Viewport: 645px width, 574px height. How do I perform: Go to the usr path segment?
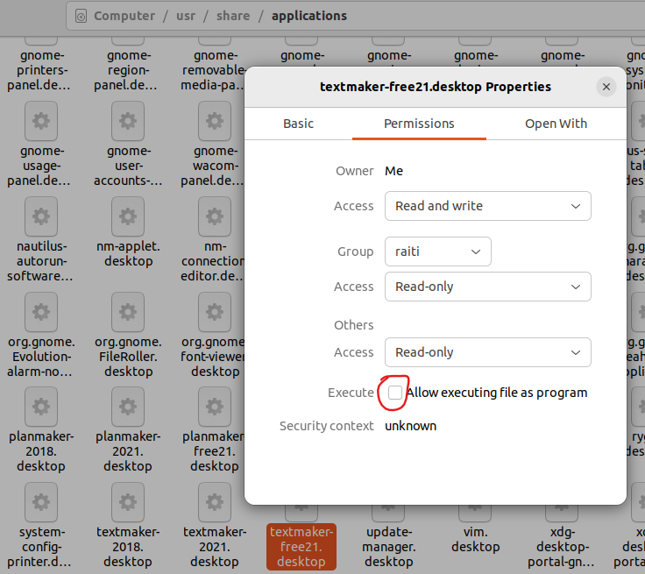186,16
